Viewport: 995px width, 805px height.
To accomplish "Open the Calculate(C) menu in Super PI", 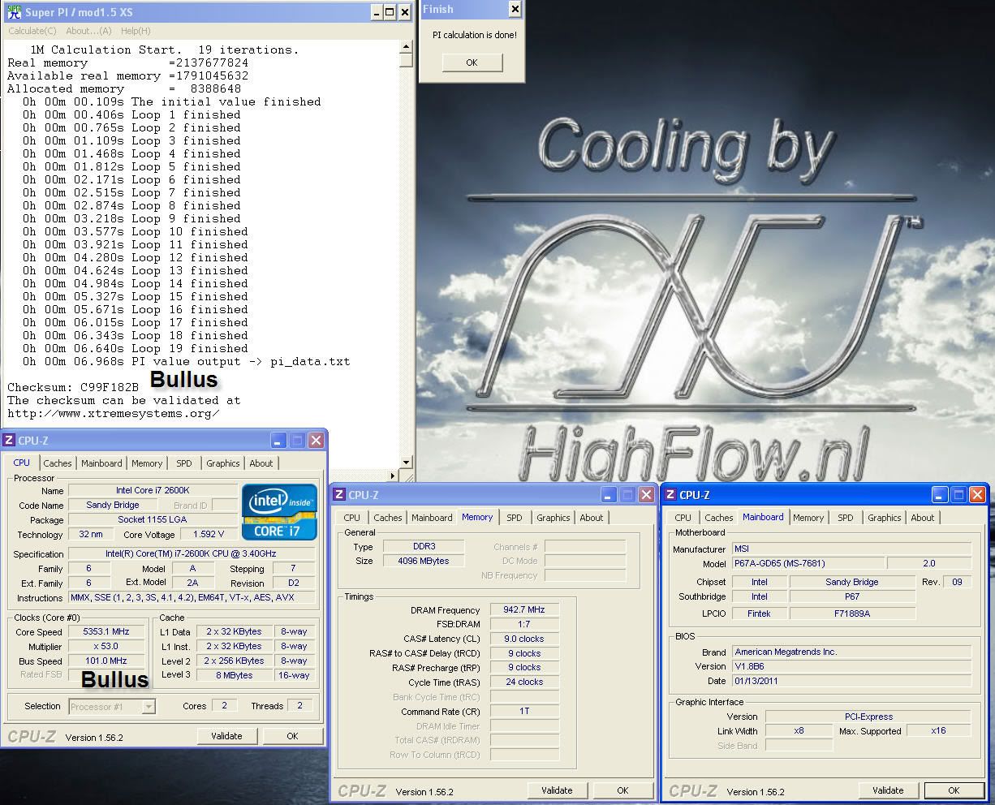I will [x=32, y=31].
